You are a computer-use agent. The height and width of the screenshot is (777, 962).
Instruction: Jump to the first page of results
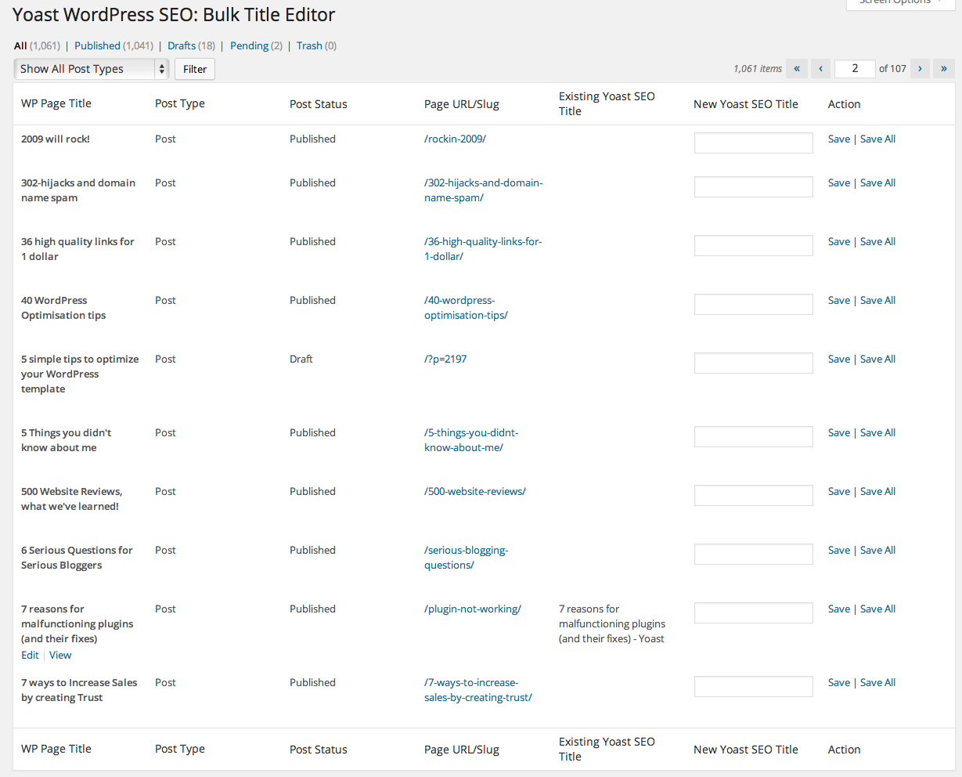(796, 69)
